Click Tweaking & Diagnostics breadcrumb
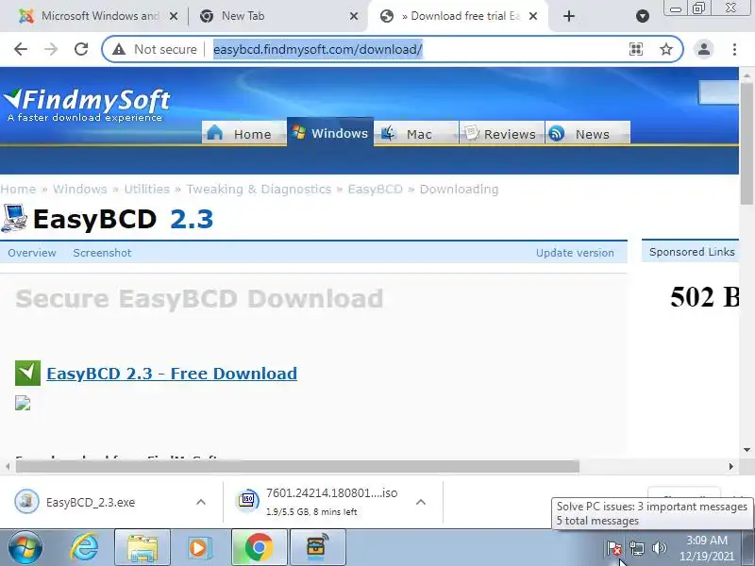The width and height of the screenshot is (755, 566). pos(259,190)
